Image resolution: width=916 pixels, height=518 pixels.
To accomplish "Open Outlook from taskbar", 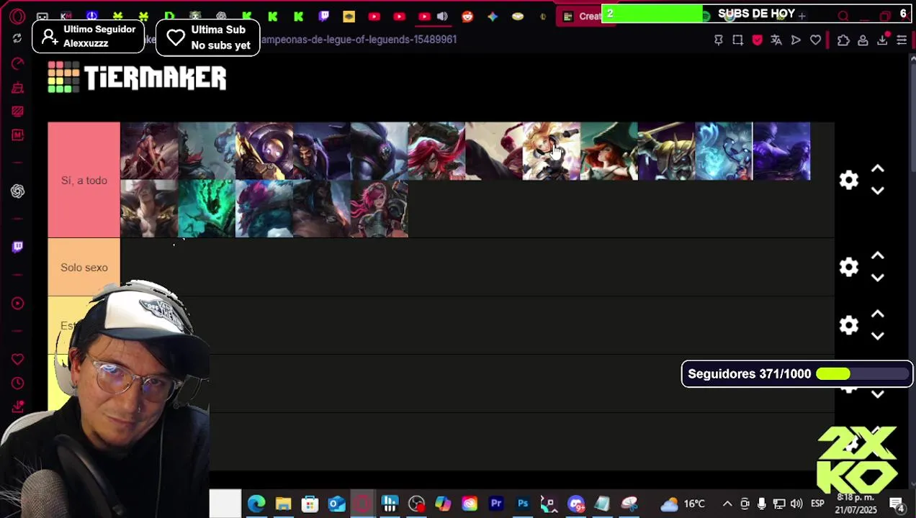I will (x=336, y=504).
